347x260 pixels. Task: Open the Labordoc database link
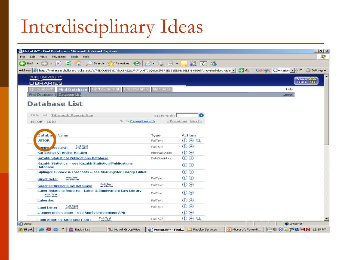point(46,200)
